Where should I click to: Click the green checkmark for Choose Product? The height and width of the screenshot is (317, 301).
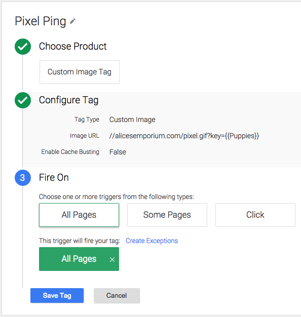pos(23,47)
